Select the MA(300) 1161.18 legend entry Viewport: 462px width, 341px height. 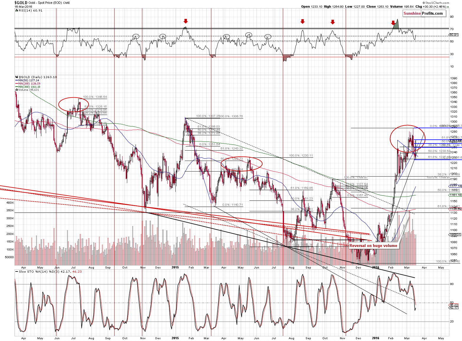(27, 87)
